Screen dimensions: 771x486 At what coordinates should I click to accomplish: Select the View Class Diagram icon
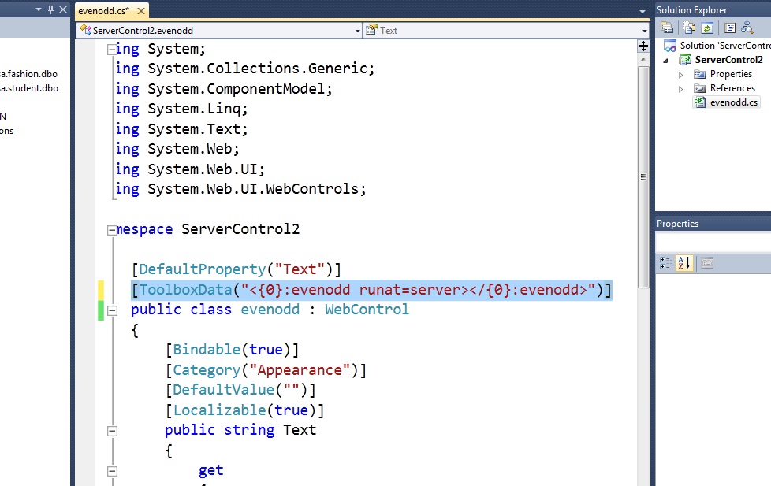[x=746, y=28]
